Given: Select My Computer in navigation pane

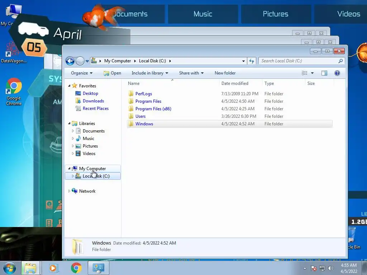Looking at the screenshot, I should 92,168.
